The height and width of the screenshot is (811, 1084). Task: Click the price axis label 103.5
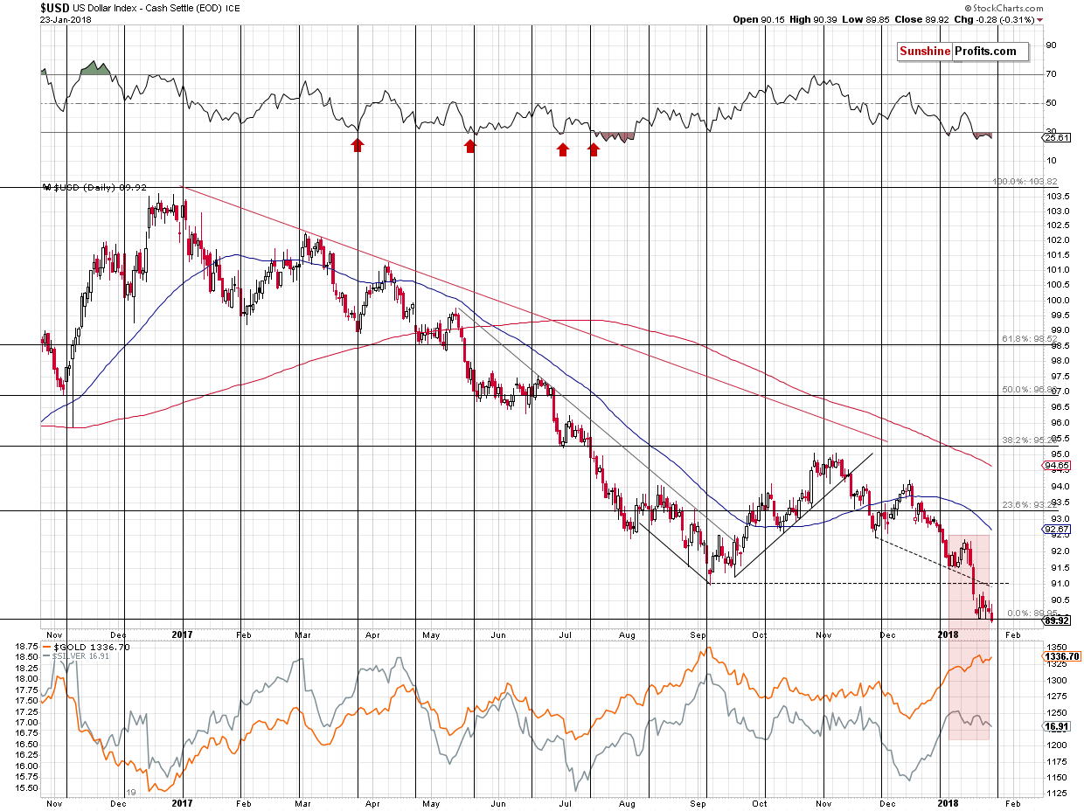(x=1056, y=196)
